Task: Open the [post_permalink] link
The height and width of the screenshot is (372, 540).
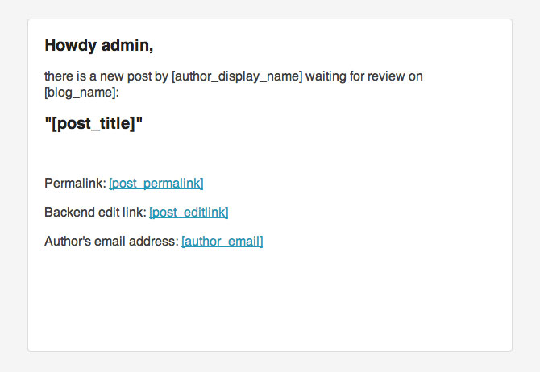Action: click(156, 184)
